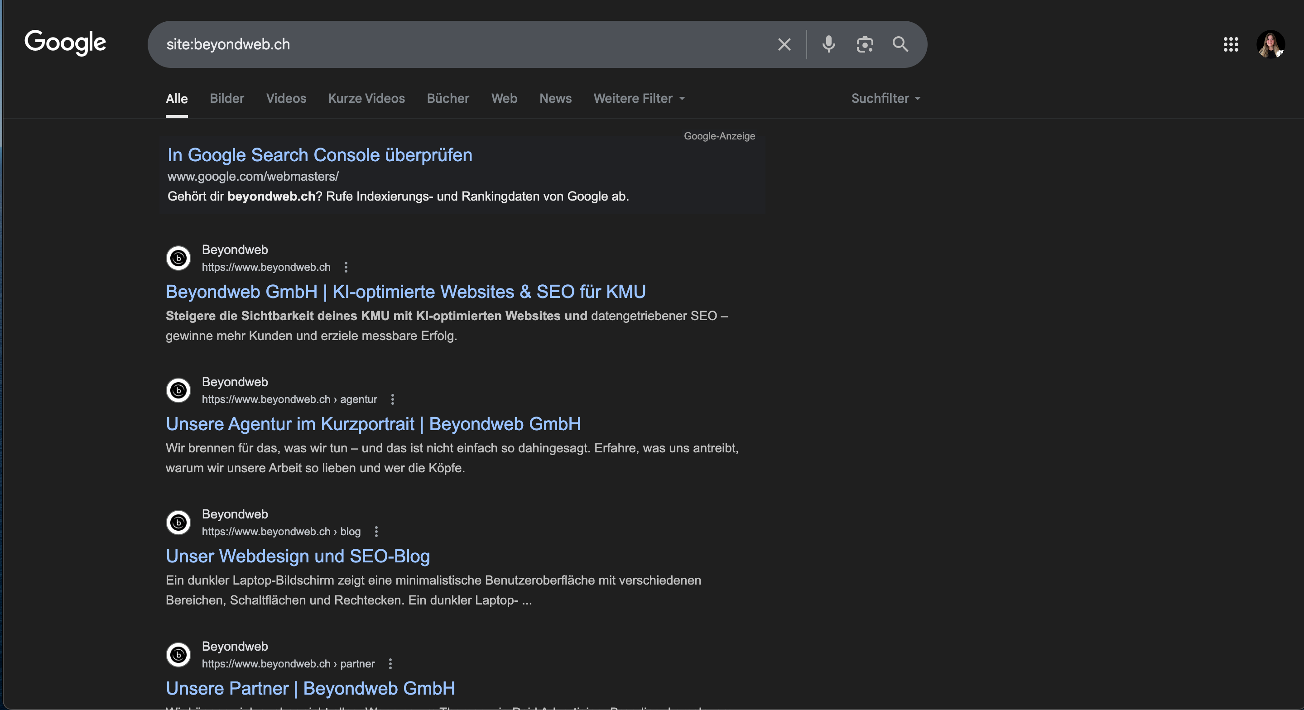
Task: Click the Beyondweb favicon of the homepage result
Action: 178,258
